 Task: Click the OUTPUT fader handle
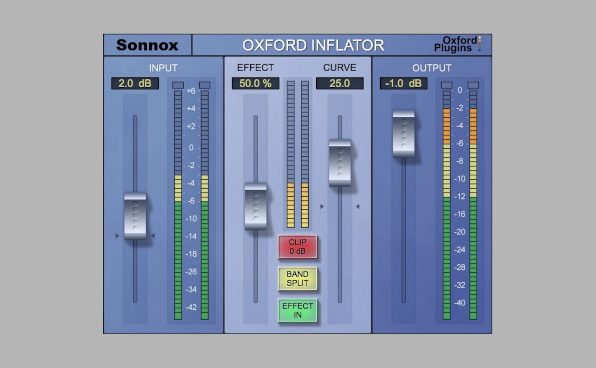pos(403,134)
